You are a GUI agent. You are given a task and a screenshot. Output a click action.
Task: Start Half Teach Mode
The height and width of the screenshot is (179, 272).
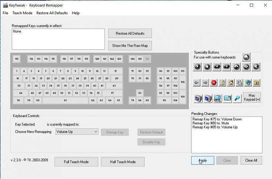(x=123, y=162)
